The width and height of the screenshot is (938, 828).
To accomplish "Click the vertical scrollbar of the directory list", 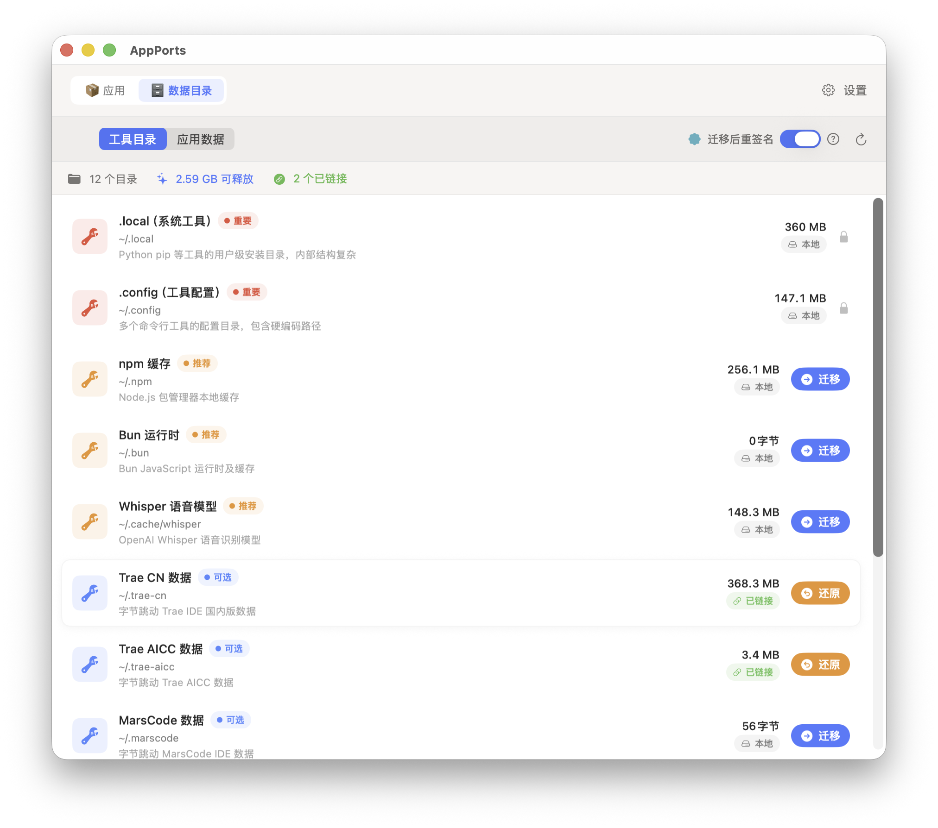I will [x=878, y=377].
